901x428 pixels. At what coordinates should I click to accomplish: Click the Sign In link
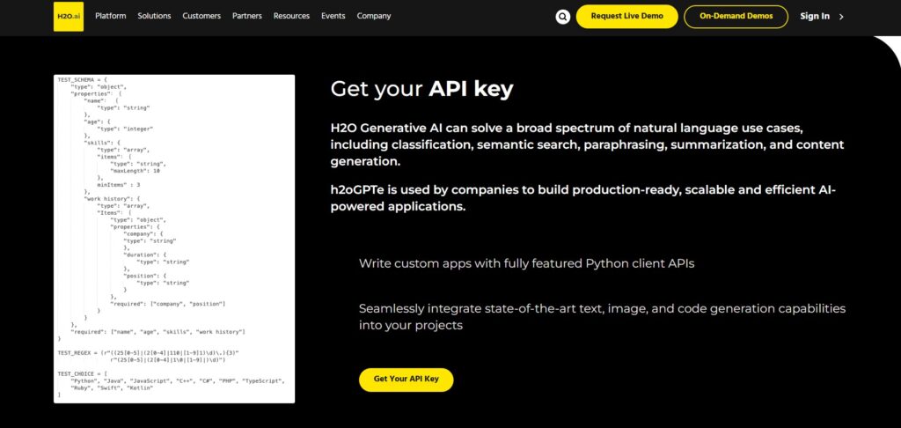pos(815,17)
